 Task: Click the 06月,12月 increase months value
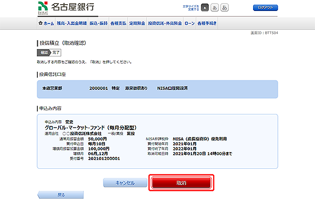click(98, 154)
